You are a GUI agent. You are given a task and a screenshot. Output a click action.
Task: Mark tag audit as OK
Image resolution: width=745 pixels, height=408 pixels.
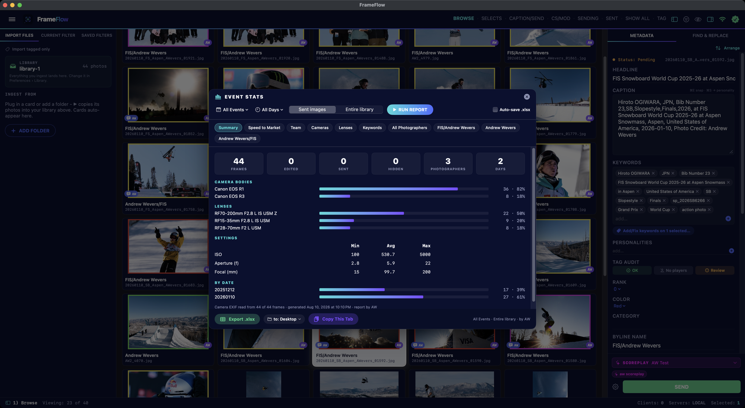click(632, 271)
